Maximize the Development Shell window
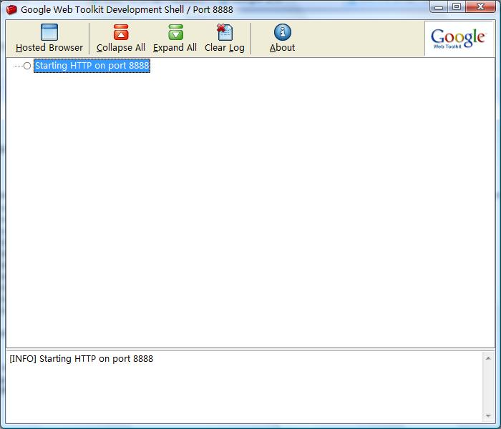Viewport: 501px width, 429px height. [x=457, y=6]
